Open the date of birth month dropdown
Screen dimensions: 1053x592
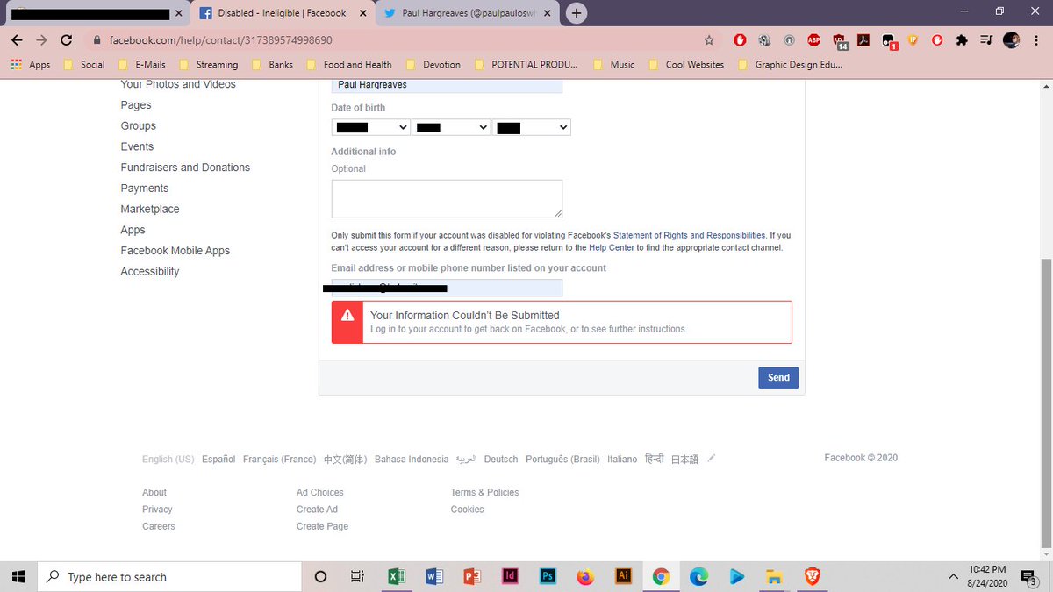[371, 127]
